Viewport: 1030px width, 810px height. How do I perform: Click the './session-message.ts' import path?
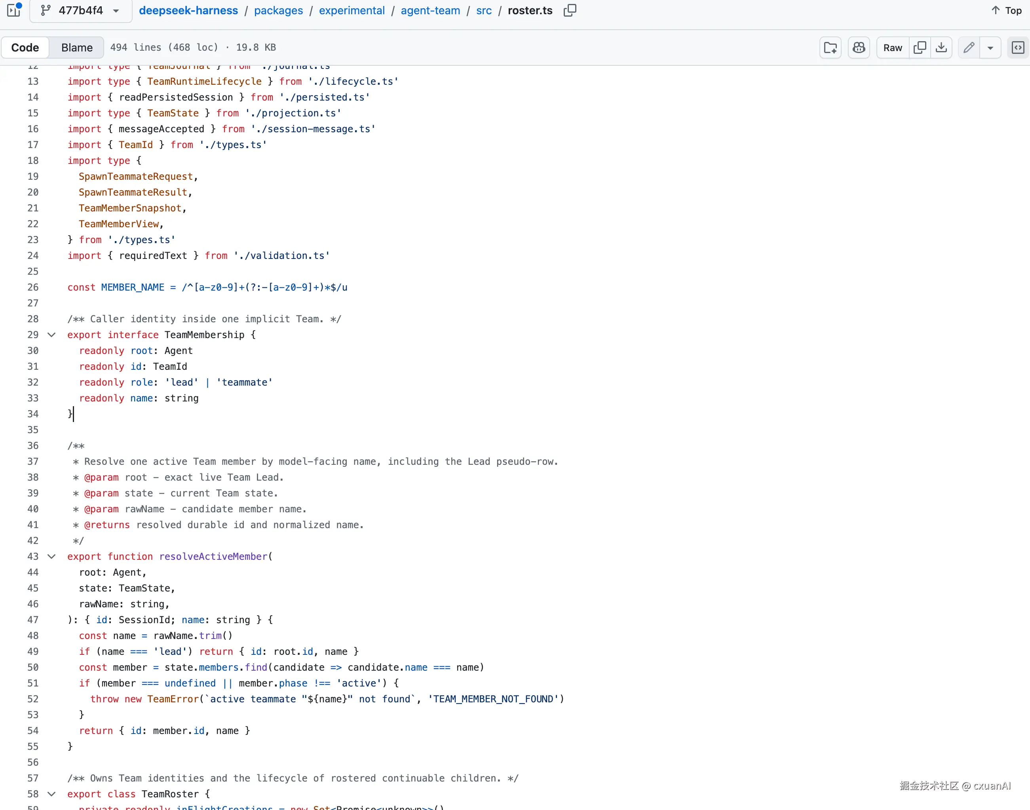click(313, 129)
